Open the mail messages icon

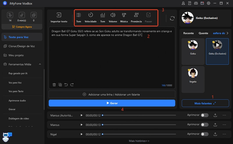(202, 3)
